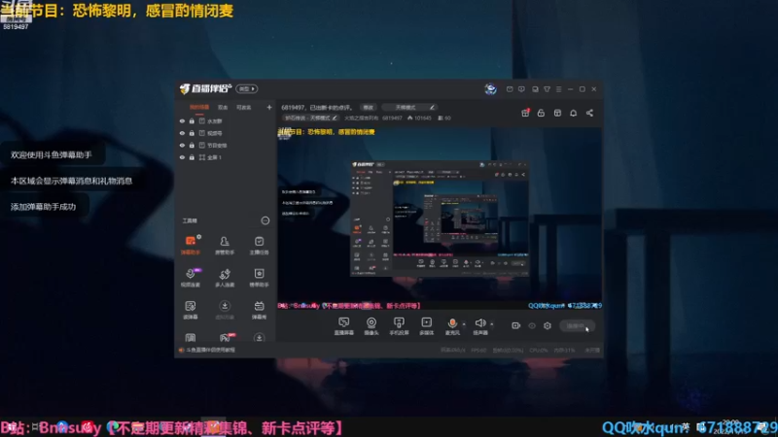This screenshot has height=437, width=778.
Task: Open danmaku assistant's small gear badge
Action: click(x=199, y=237)
